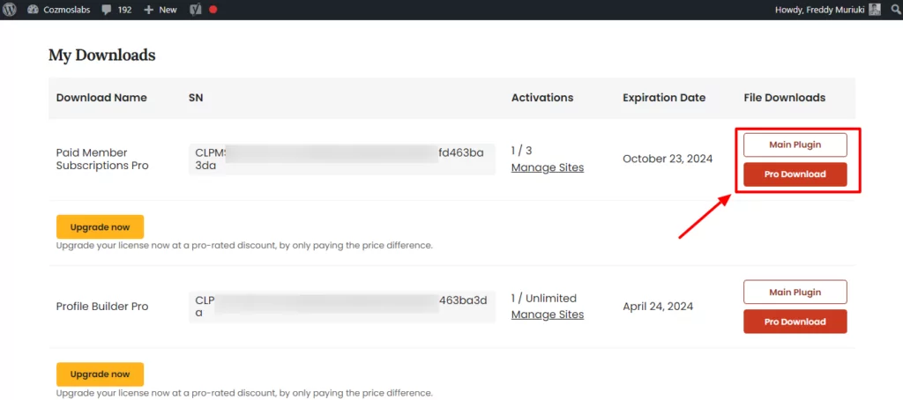This screenshot has width=903, height=400.
Task: Select the Profile Builder Pro serial number field
Action: 342,307
